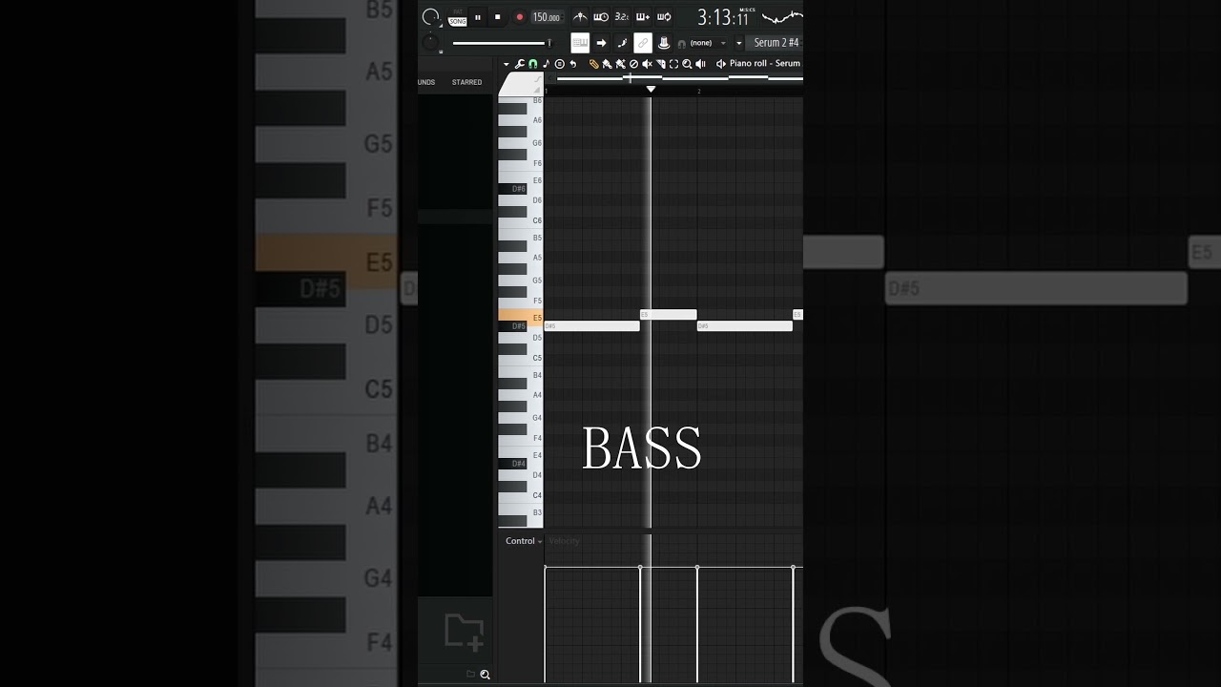Click the Velocity label in event editor
Image resolution: width=1221 pixels, height=687 pixels.
point(564,541)
